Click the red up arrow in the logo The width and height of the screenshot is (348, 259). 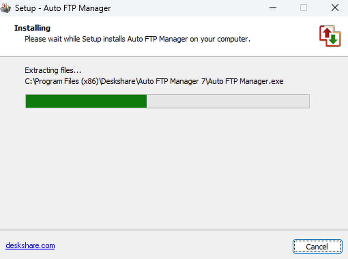pyautogui.click(x=327, y=32)
